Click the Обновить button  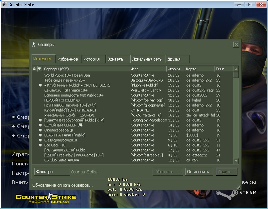pos(168,171)
